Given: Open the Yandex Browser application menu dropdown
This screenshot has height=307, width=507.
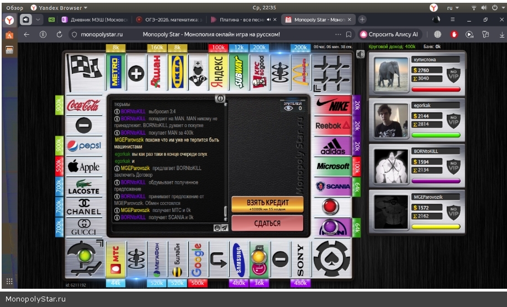Looking at the screenshot, I should point(59,8).
